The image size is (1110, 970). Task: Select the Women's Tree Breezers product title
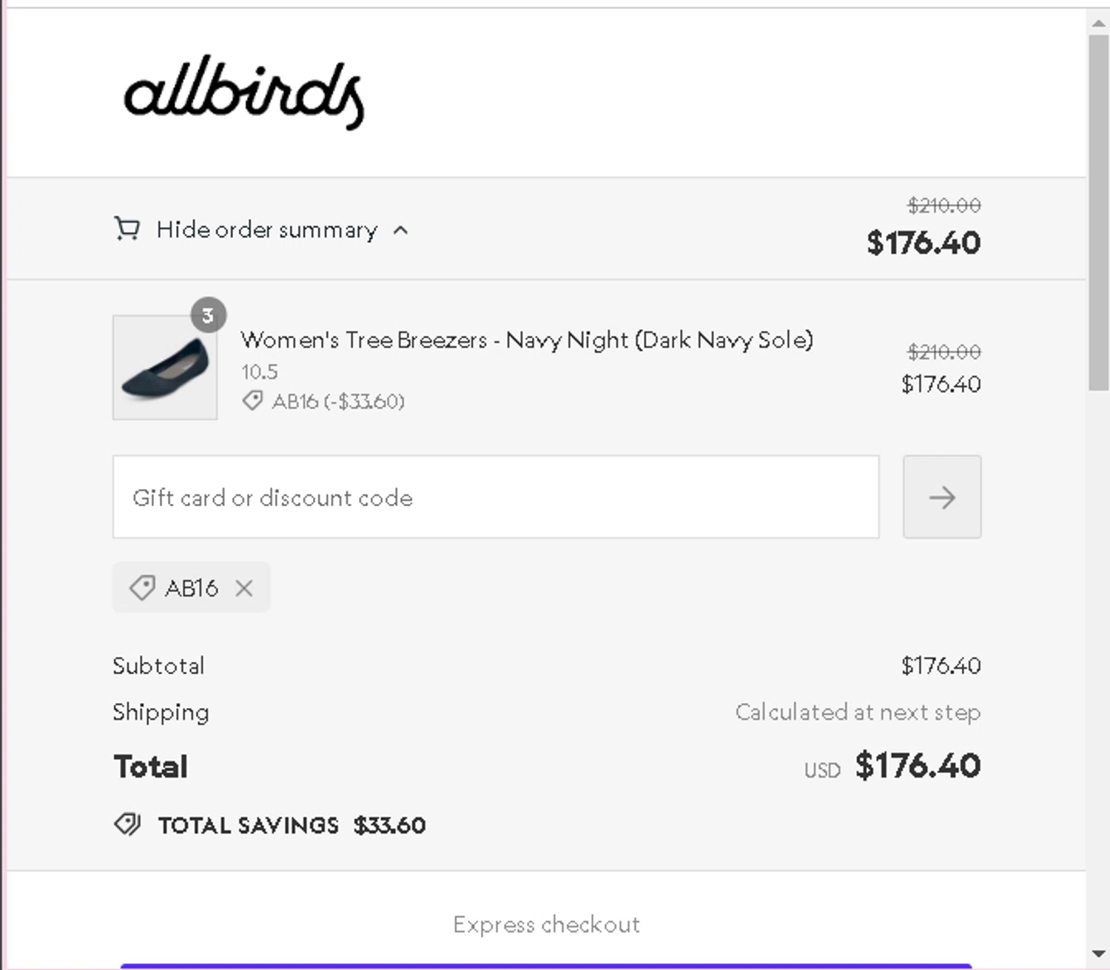(527, 340)
